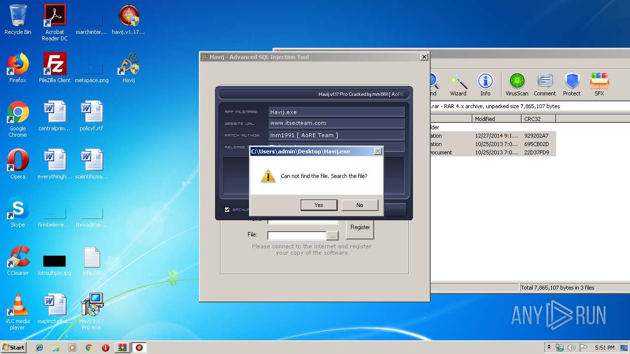Open the Skype desktop shortcut
The height and width of the screenshot is (354, 630).
(18, 212)
